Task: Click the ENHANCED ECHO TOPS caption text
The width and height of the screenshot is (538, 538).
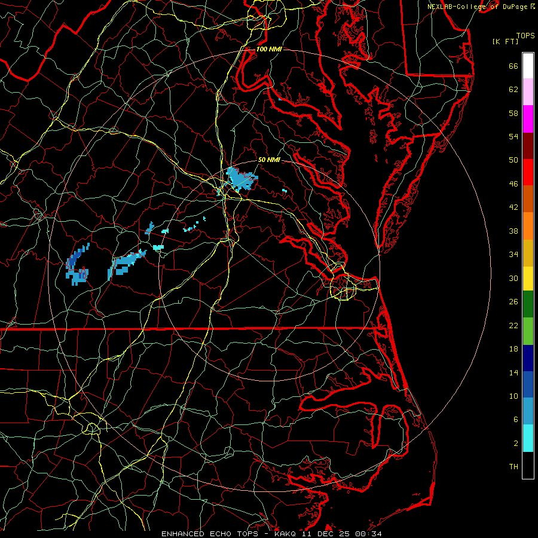Action: 210,534
